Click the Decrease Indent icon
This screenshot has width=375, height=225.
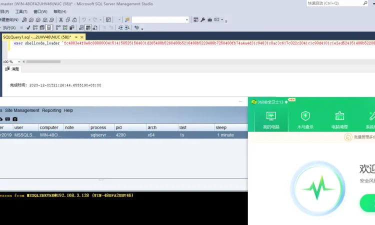(x=120, y=27)
